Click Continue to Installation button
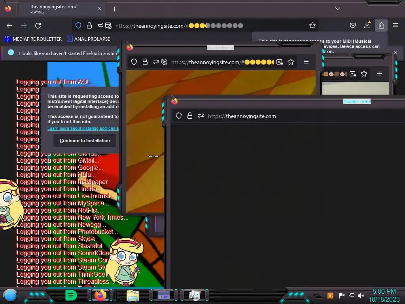Viewport: 405px width, 304px height. 85,141
